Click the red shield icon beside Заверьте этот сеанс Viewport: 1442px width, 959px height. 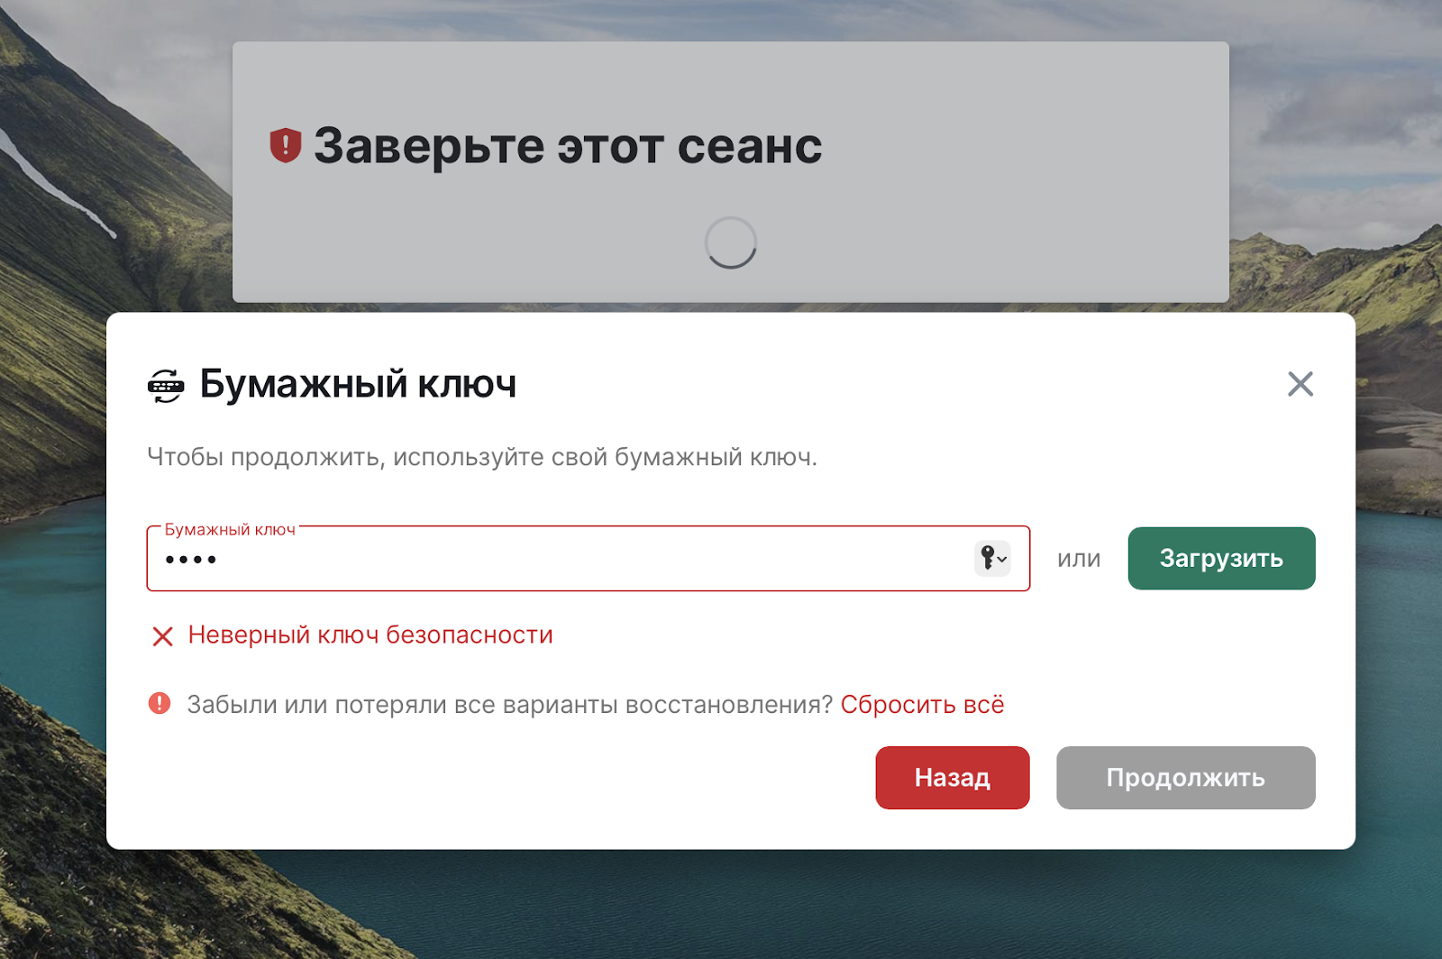[x=285, y=145]
